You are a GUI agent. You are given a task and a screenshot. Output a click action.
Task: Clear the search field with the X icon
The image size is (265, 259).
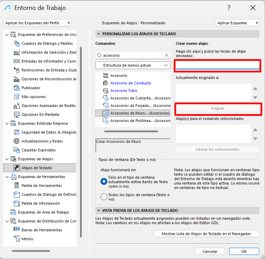pos(167,55)
